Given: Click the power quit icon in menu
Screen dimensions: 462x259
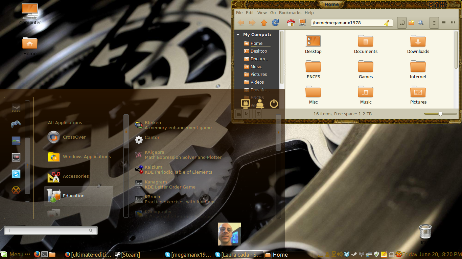Looking at the screenshot, I should (274, 104).
